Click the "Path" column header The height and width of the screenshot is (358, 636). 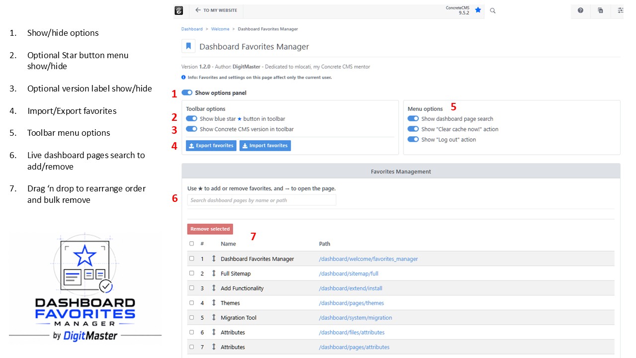point(324,244)
